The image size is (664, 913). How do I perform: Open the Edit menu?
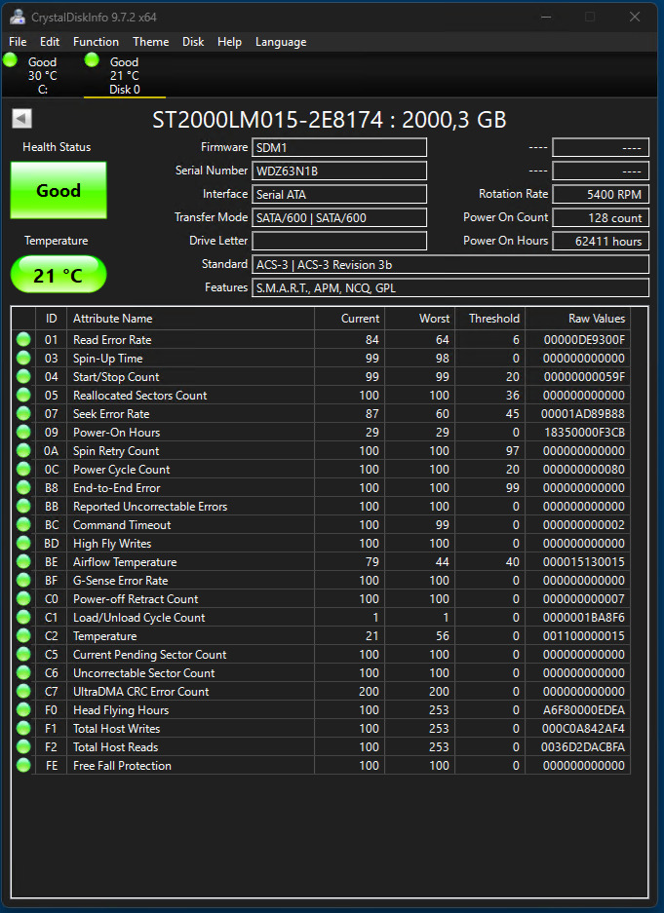(x=50, y=42)
